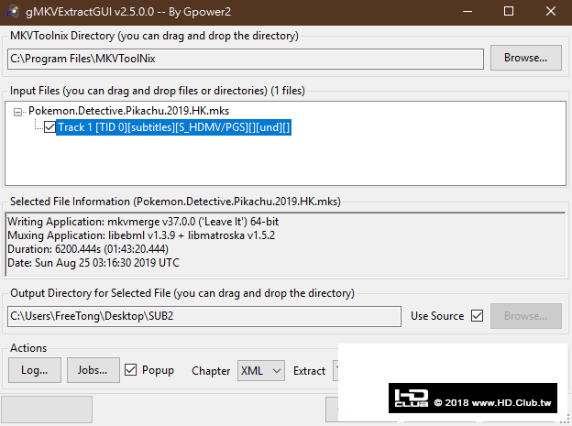Click the Duration 6200.444s line
Image resolution: width=572 pixels, height=426 pixels.
point(88,249)
